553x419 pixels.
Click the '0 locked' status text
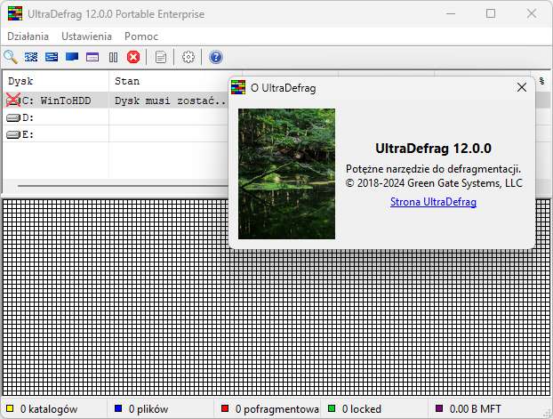click(362, 408)
